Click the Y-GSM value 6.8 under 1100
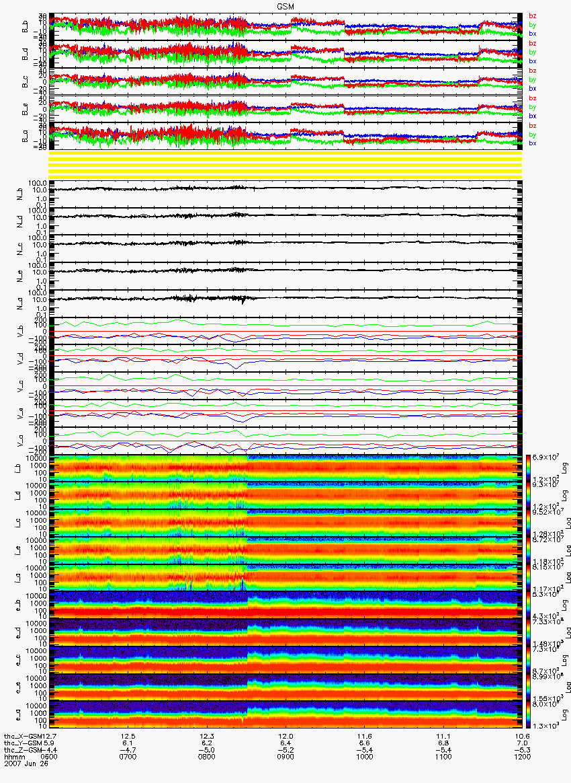The image size is (571, 783). tap(443, 743)
